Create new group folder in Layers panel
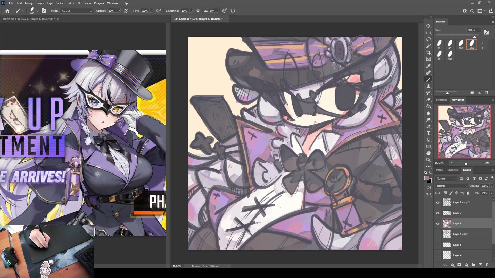Image resolution: width=495 pixels, height=278 pixels. [x=473, y=265]
